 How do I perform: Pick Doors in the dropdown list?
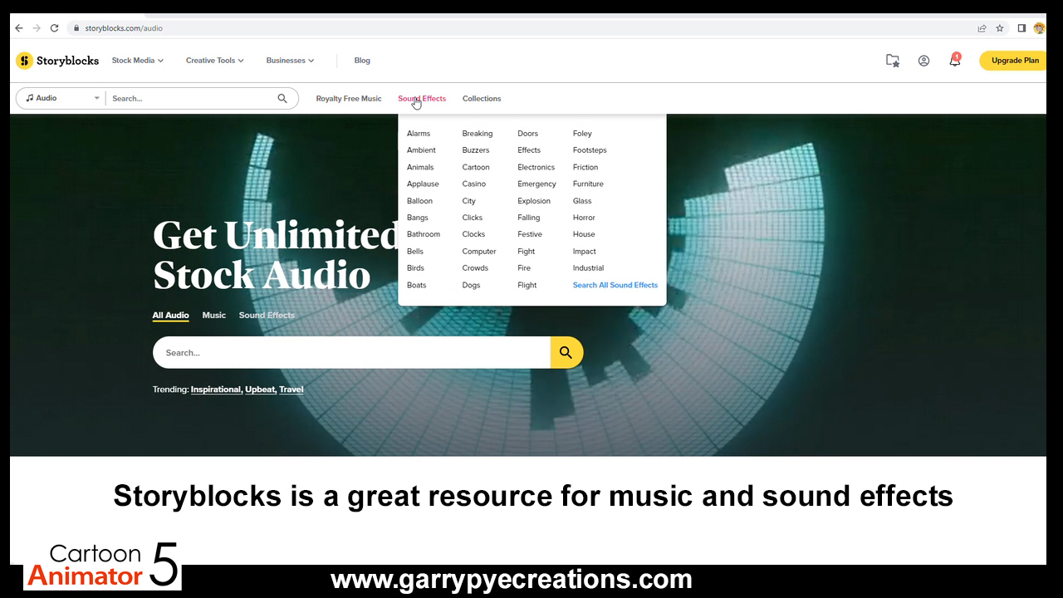[528, 134]
